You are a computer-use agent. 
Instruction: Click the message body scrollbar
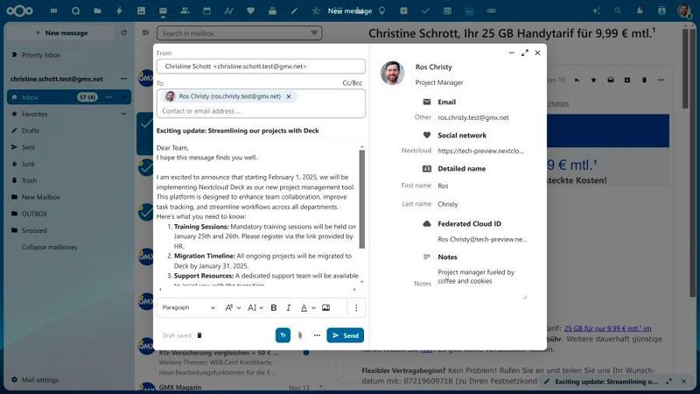[x=362, y=199]
